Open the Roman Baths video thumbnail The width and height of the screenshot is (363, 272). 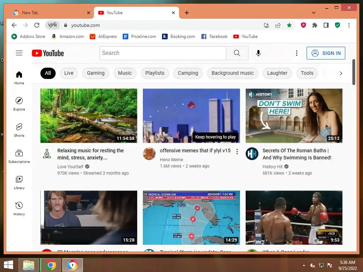coord(294,116)
